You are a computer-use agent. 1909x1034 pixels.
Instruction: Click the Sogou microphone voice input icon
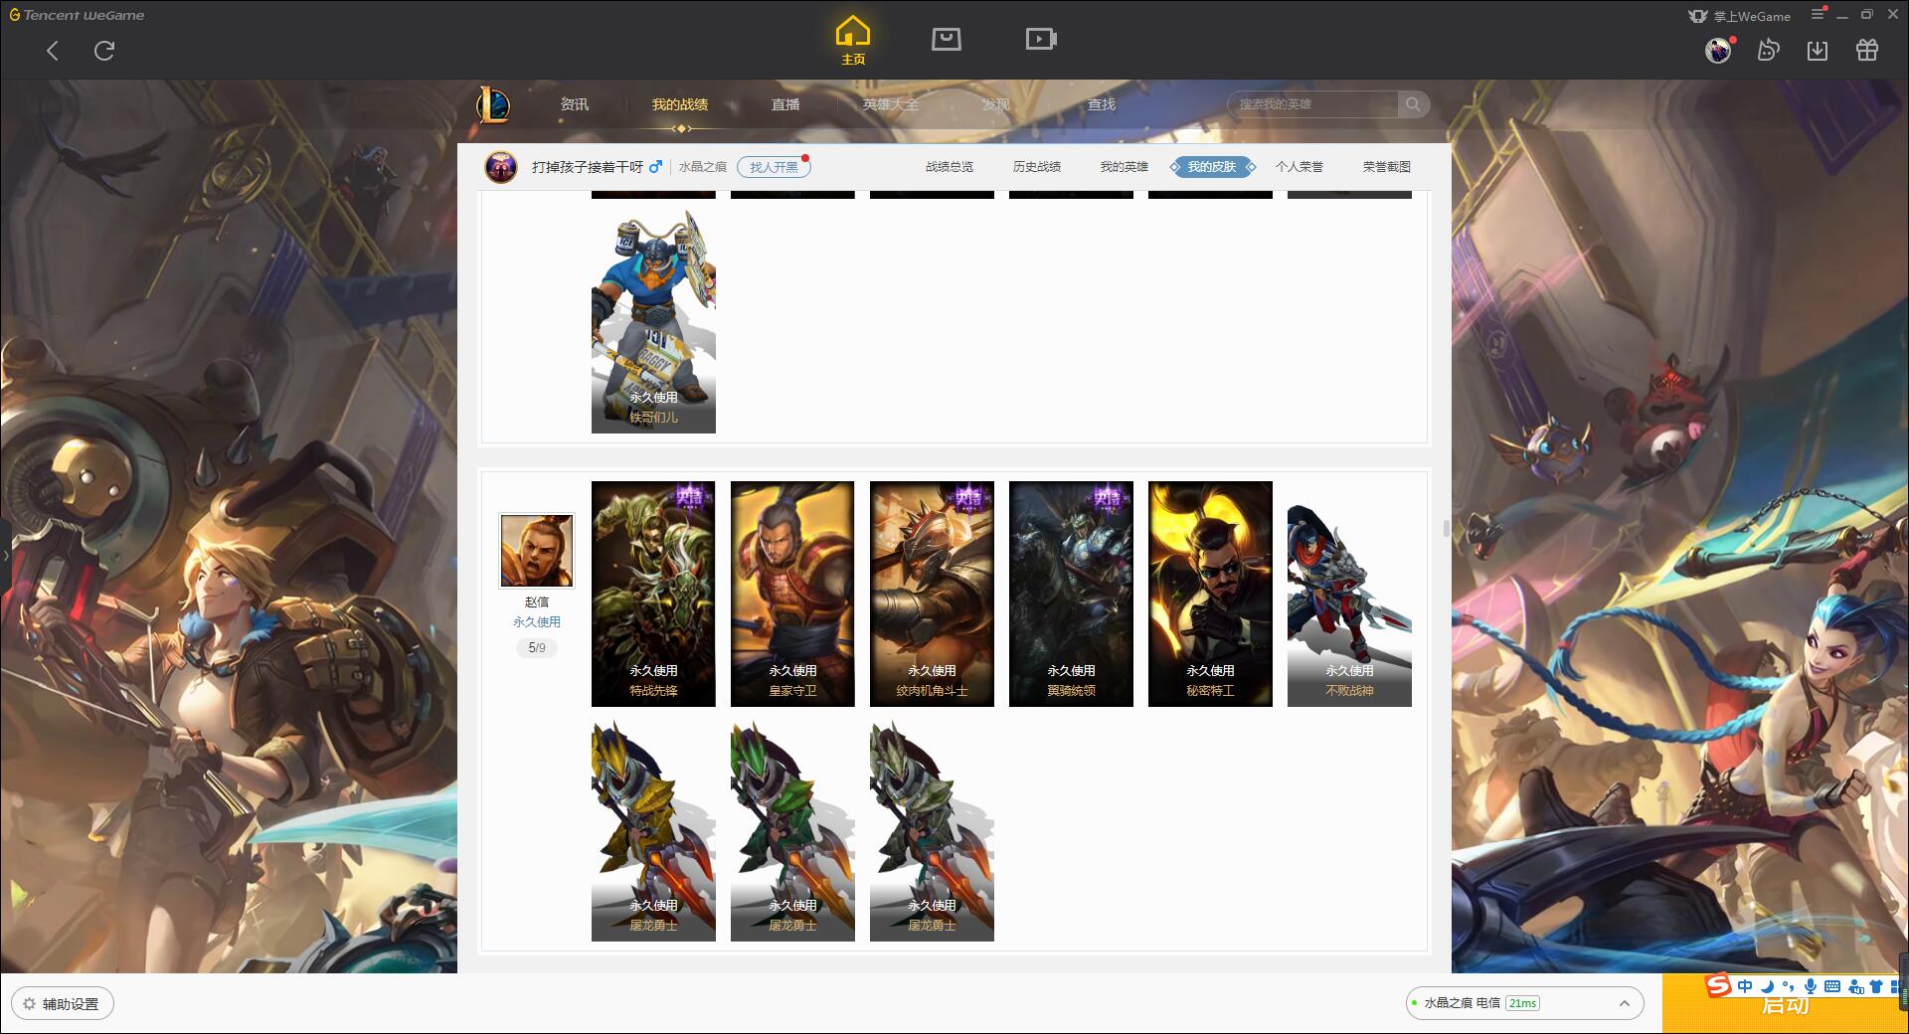click(x=1811, y=986)
